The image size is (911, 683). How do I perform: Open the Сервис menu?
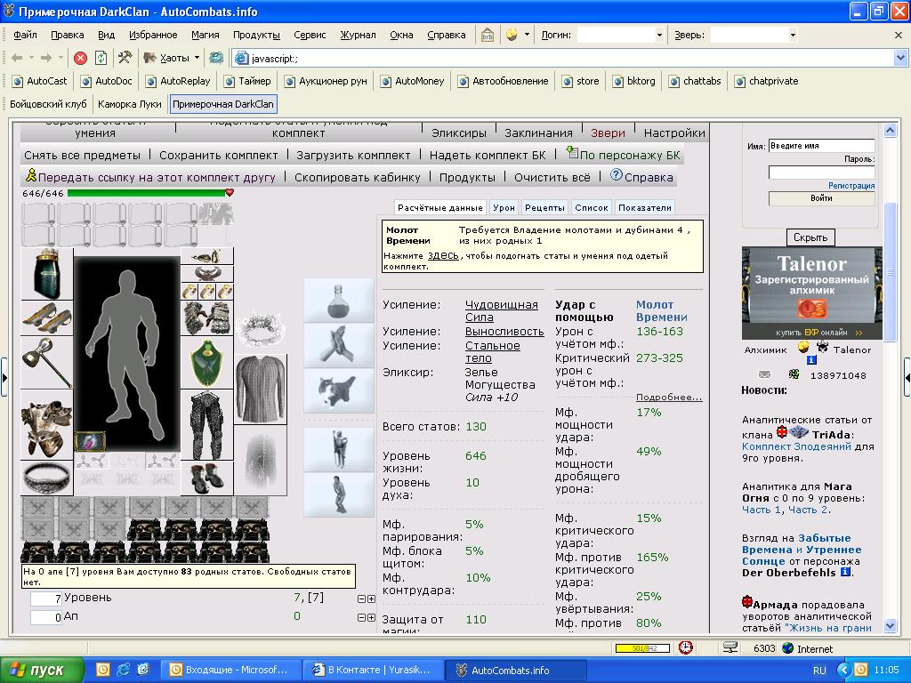(310, 35)
